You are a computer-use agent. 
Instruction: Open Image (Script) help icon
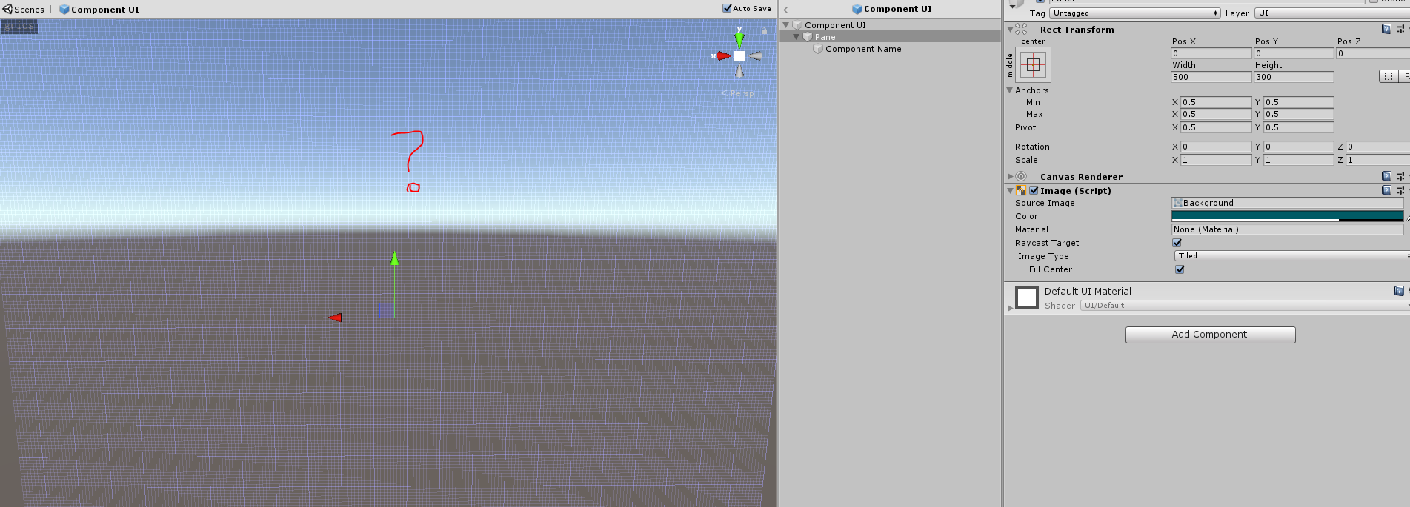[x=1386, y=190]
